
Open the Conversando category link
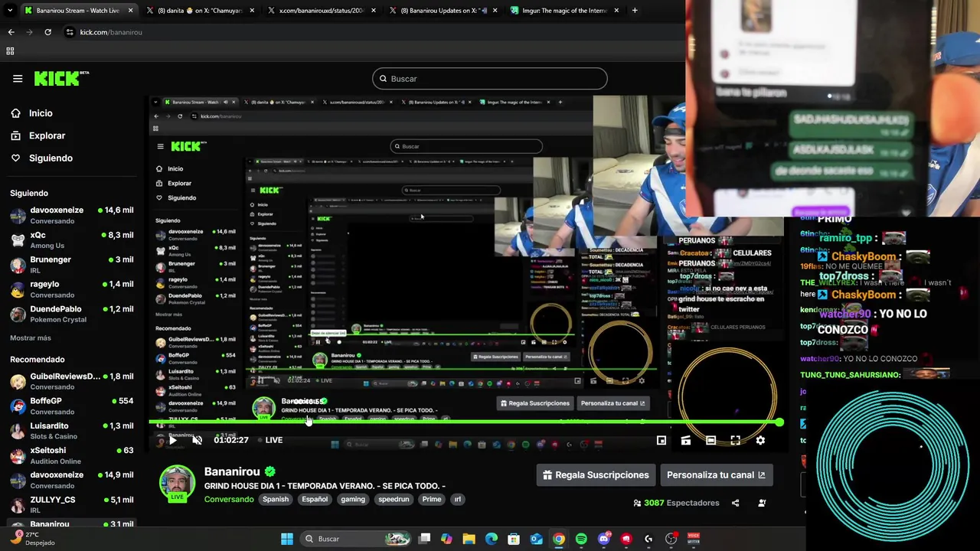(229, 499)
